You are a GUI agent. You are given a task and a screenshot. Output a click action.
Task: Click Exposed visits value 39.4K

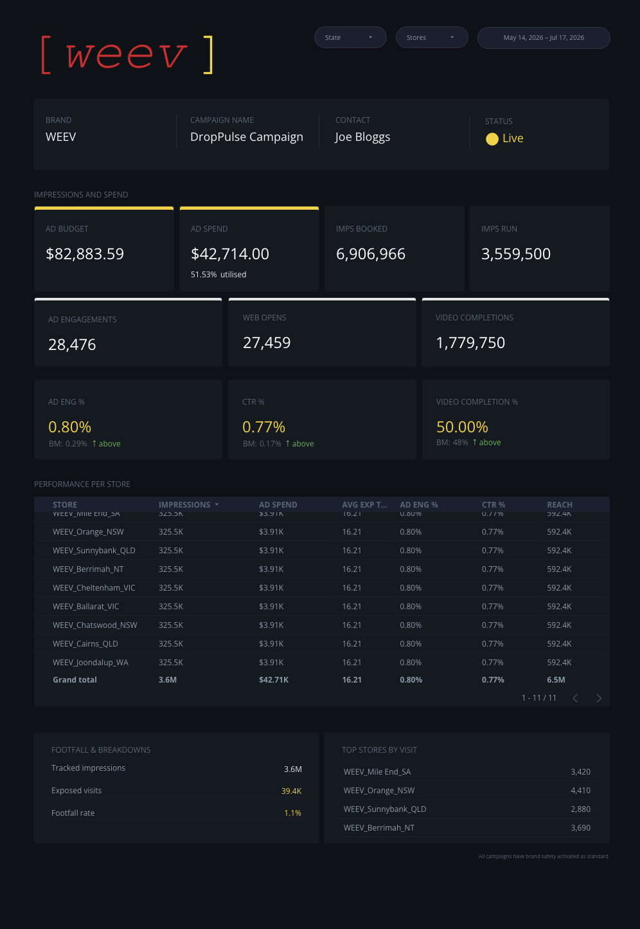292,791
